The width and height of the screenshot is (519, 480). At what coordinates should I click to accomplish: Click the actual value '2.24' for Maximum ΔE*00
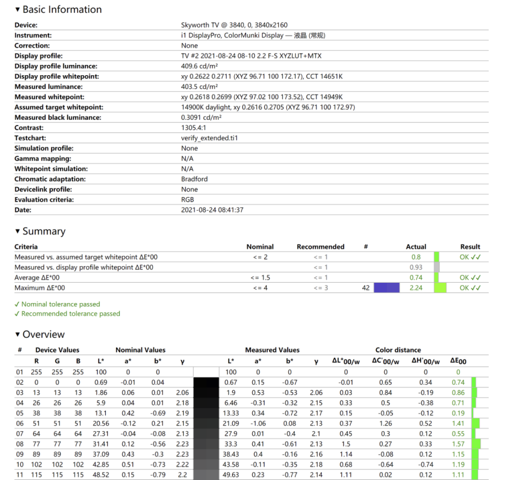416,287
